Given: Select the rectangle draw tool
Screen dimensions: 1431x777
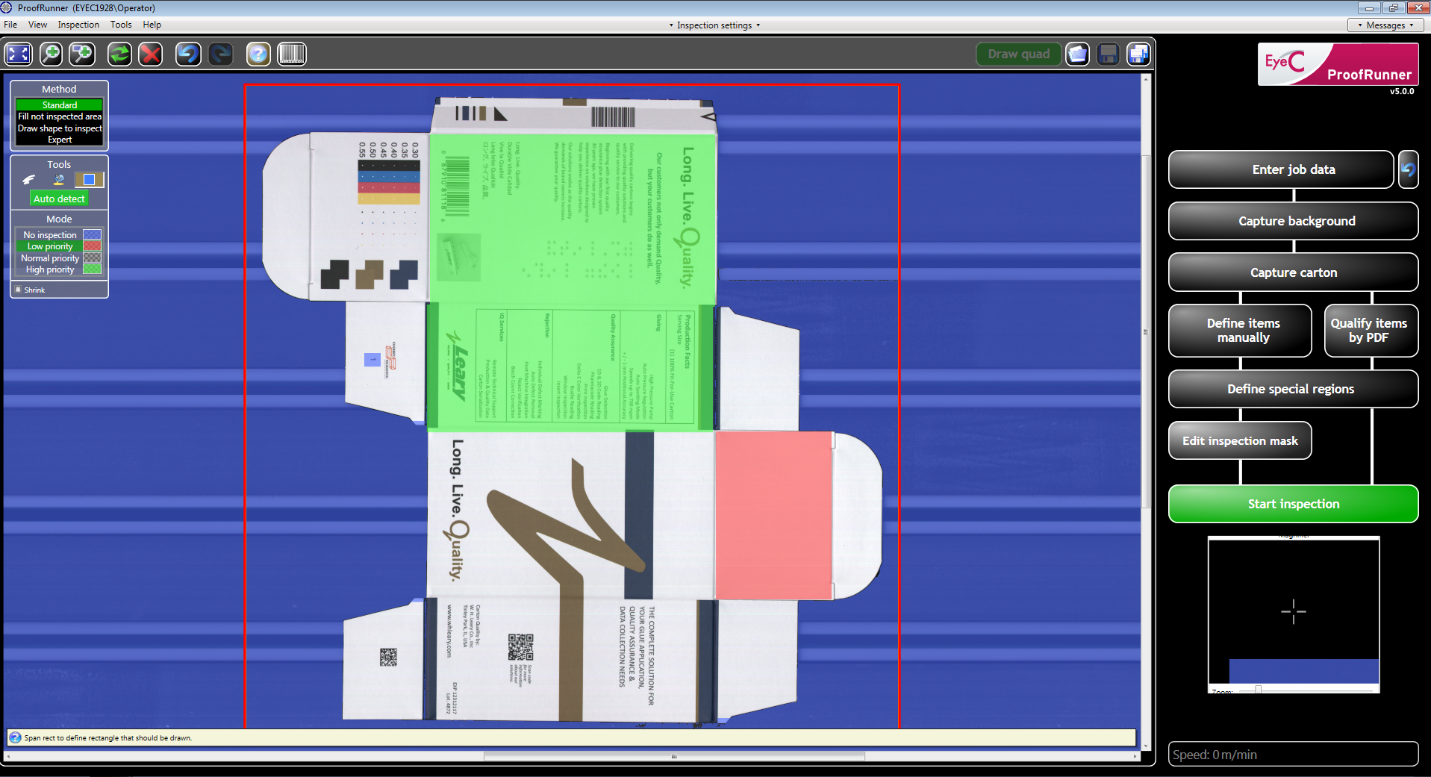Looking at the screenshot, I should (x=89, y=180).
